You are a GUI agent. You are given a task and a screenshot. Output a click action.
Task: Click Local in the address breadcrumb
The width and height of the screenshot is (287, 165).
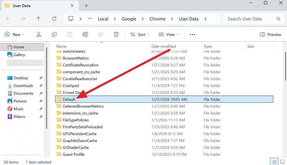coord(103,19)
